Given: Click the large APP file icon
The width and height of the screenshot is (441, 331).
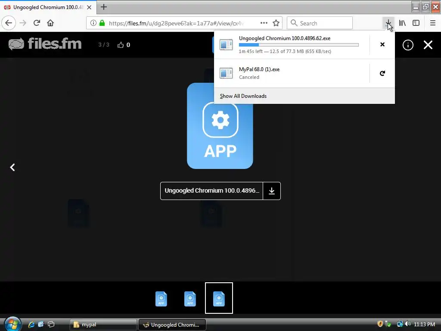Looking at the screenshot, I should click(x=220, y=126).
